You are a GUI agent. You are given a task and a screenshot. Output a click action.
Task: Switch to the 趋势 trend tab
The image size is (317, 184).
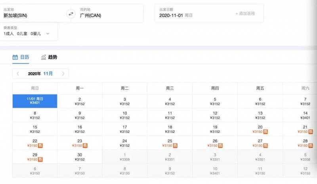(49, 57)
